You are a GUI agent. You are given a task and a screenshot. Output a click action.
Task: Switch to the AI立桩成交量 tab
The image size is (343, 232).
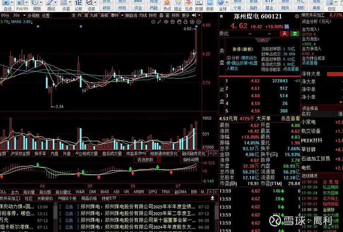pyautogui.click(x=87, y=154)
